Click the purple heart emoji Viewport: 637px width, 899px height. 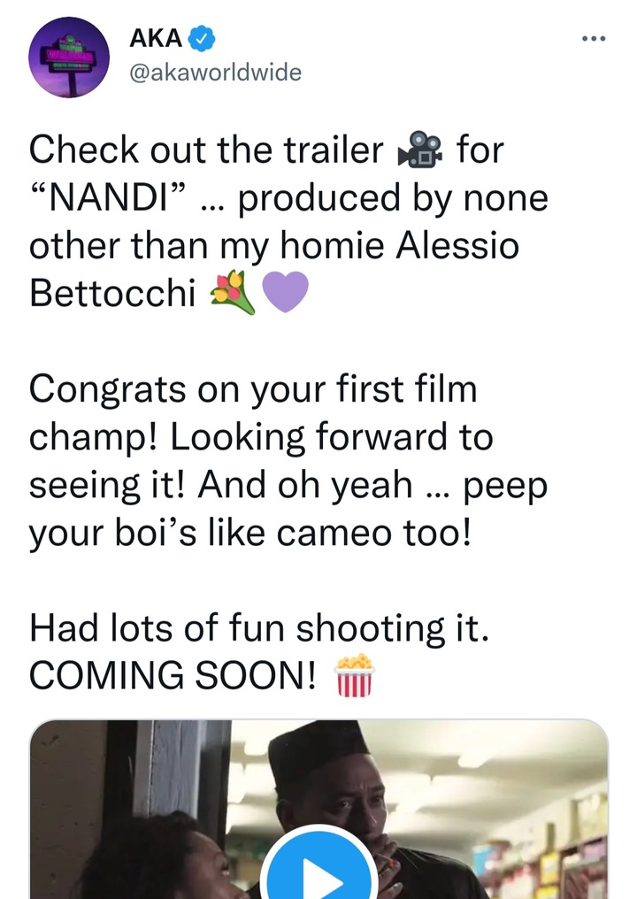286,292
